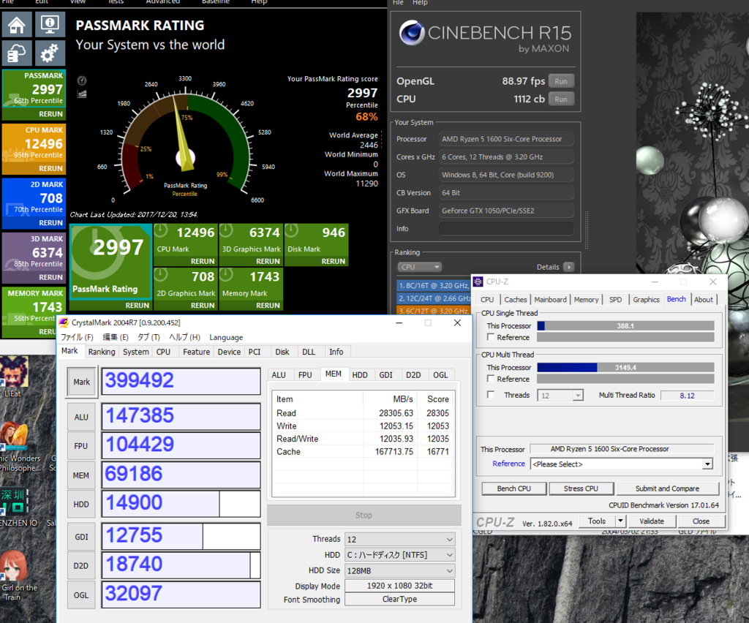Viewport: 749px width, 623px height.
Task: Open the CrystalMark ファイル (F) menu
Action: 77,337
